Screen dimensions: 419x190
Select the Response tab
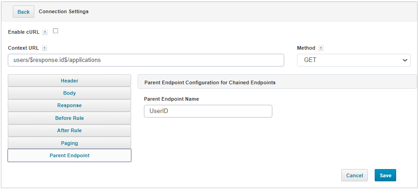pyautogui.click(x=69, y=106)
